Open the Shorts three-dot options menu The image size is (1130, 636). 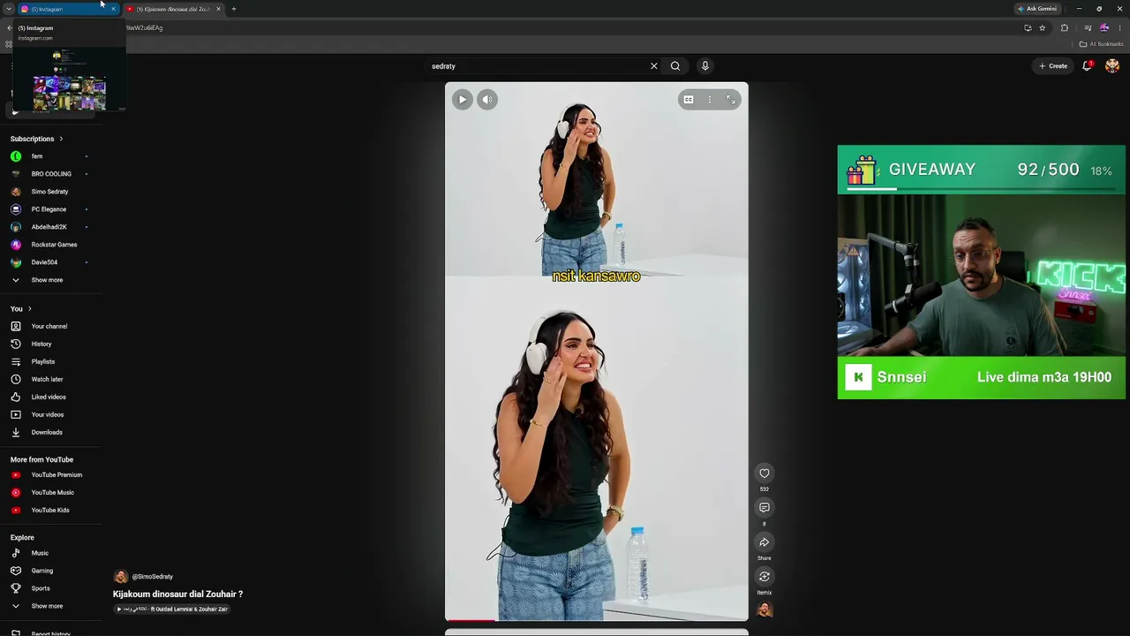[x=710, y=100]
